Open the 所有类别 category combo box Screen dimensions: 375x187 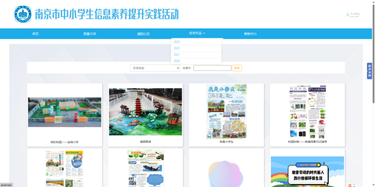click(155, 68)
